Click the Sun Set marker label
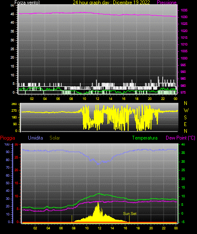 tap(130, 214)
